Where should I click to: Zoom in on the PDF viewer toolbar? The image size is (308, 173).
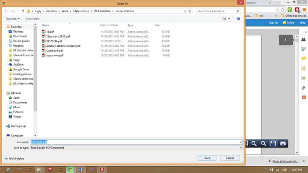pyautogui.click(x=264, y=143)
